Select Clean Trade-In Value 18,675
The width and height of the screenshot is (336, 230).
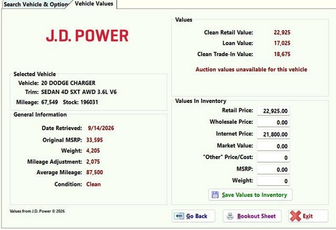(x=282, y=54)
